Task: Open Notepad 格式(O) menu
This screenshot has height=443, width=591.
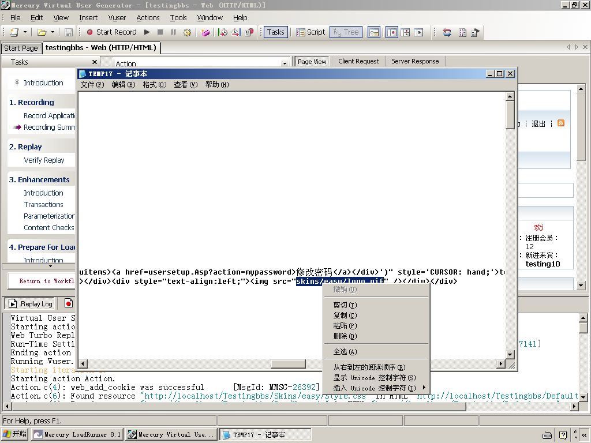Action: coord(154,85)
